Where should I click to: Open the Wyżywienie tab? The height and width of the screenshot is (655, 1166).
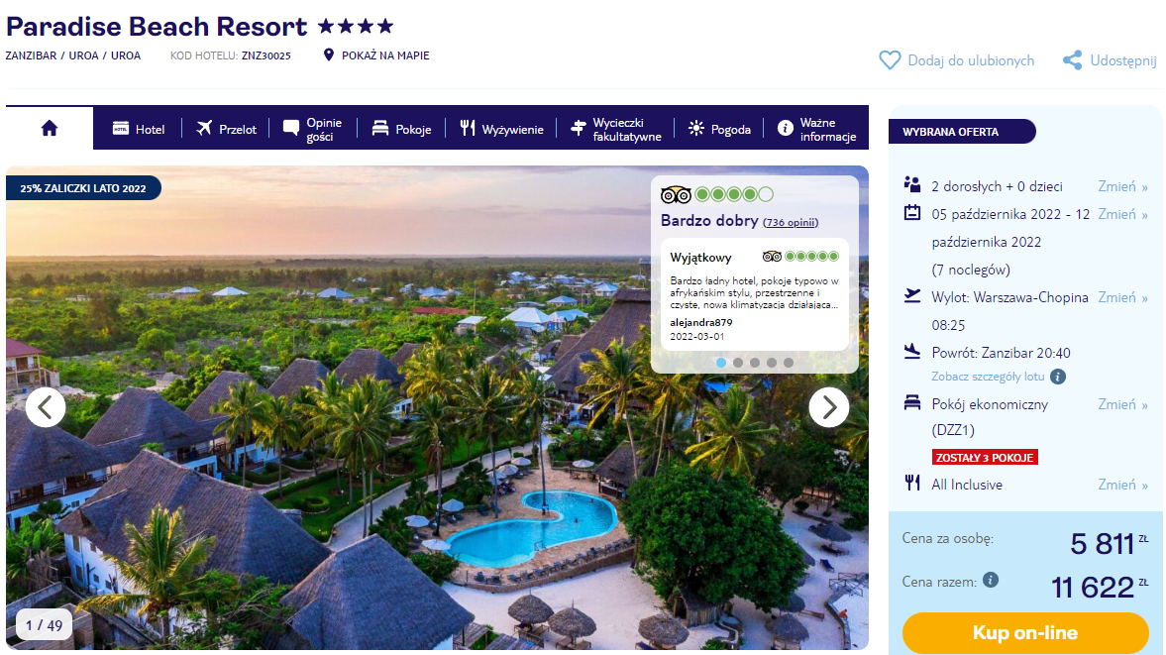tap(501, 129)
